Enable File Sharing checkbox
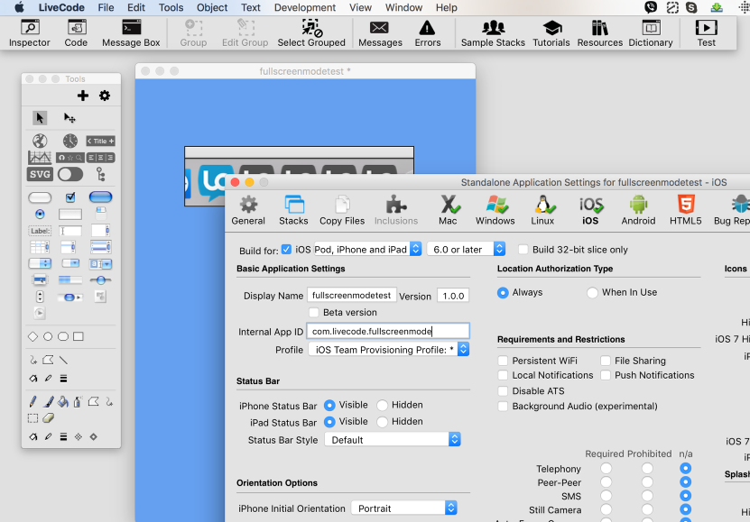750x522 pixels. 606,361
